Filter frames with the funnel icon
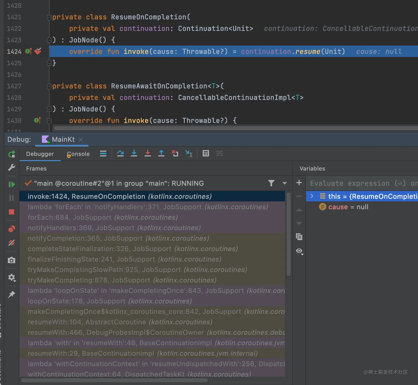Screen dimensions: 418x385 [x=271, y=183]
